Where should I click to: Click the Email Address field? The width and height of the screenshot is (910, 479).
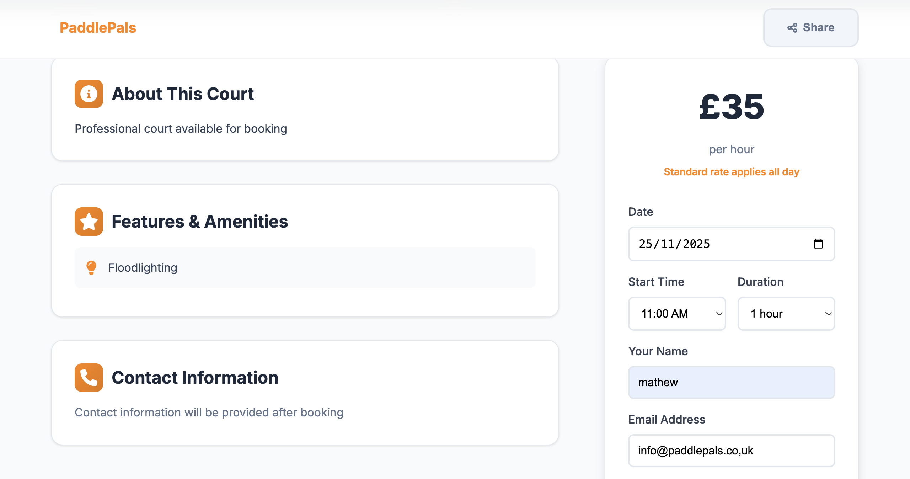[x=732, y=451]
